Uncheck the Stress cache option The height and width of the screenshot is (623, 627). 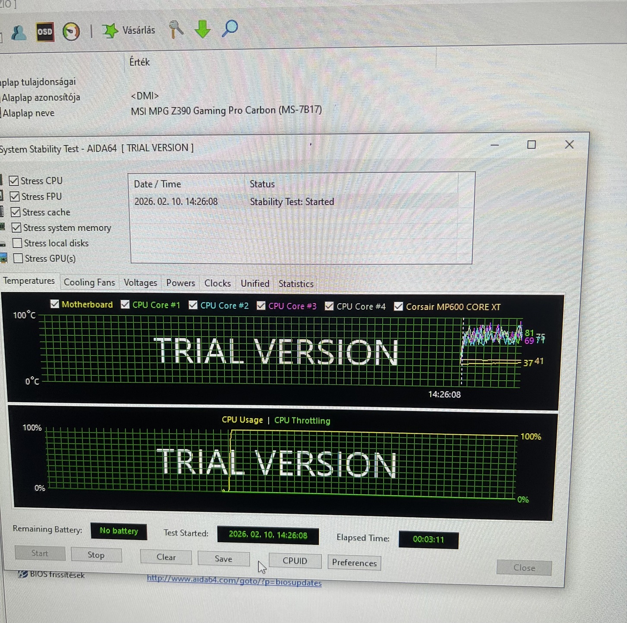click(x=16, y=212)
